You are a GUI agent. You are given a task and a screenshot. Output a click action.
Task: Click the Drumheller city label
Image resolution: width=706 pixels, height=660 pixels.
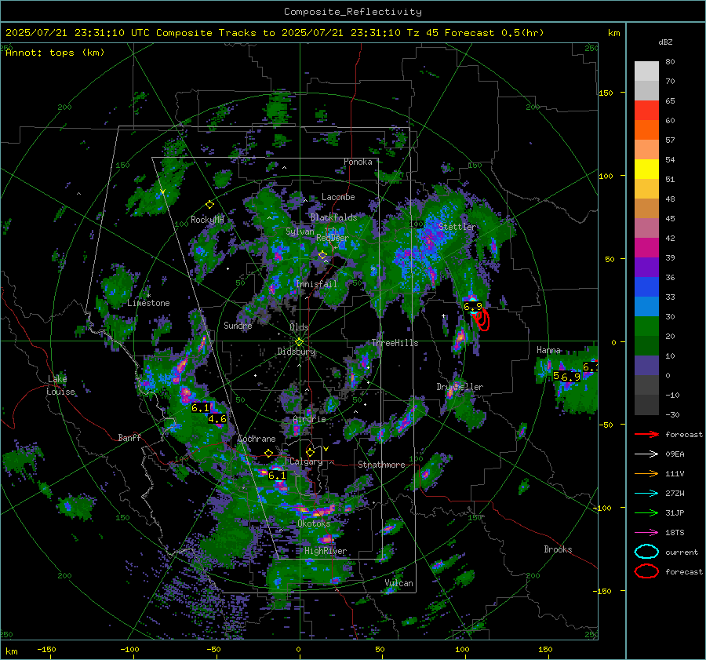click(x=460, y=387)
